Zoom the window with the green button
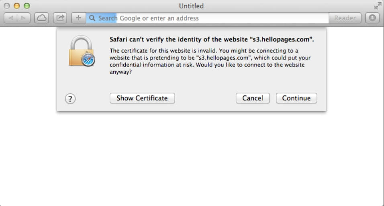The image size is (384, 206). point(27,6)
